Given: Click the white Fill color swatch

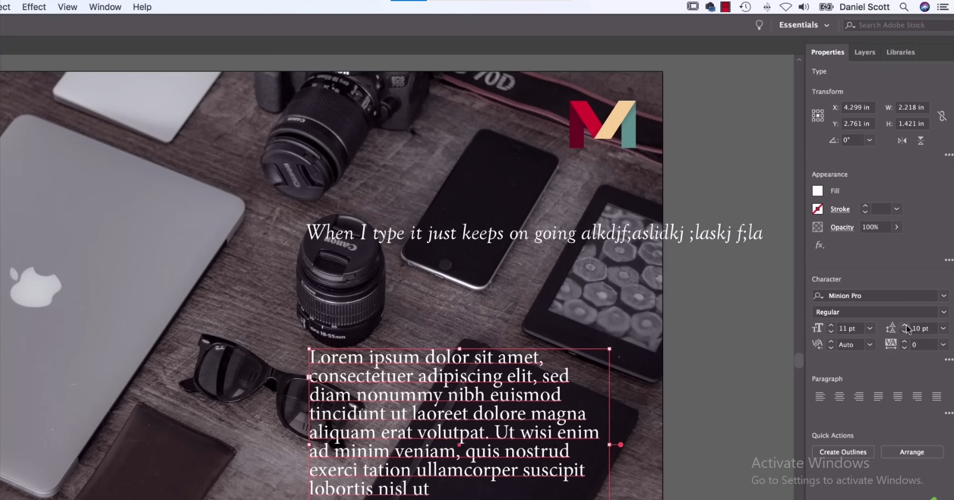Looking at the screenshot, I should pyautogui.click(x=817, y=191).
